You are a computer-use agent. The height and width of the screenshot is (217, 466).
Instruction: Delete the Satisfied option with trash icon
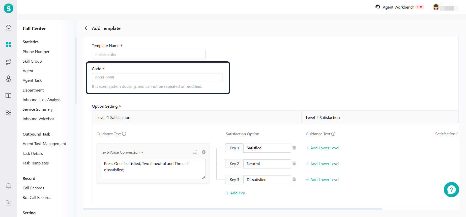pyautogui.click(x=294, y=148)
